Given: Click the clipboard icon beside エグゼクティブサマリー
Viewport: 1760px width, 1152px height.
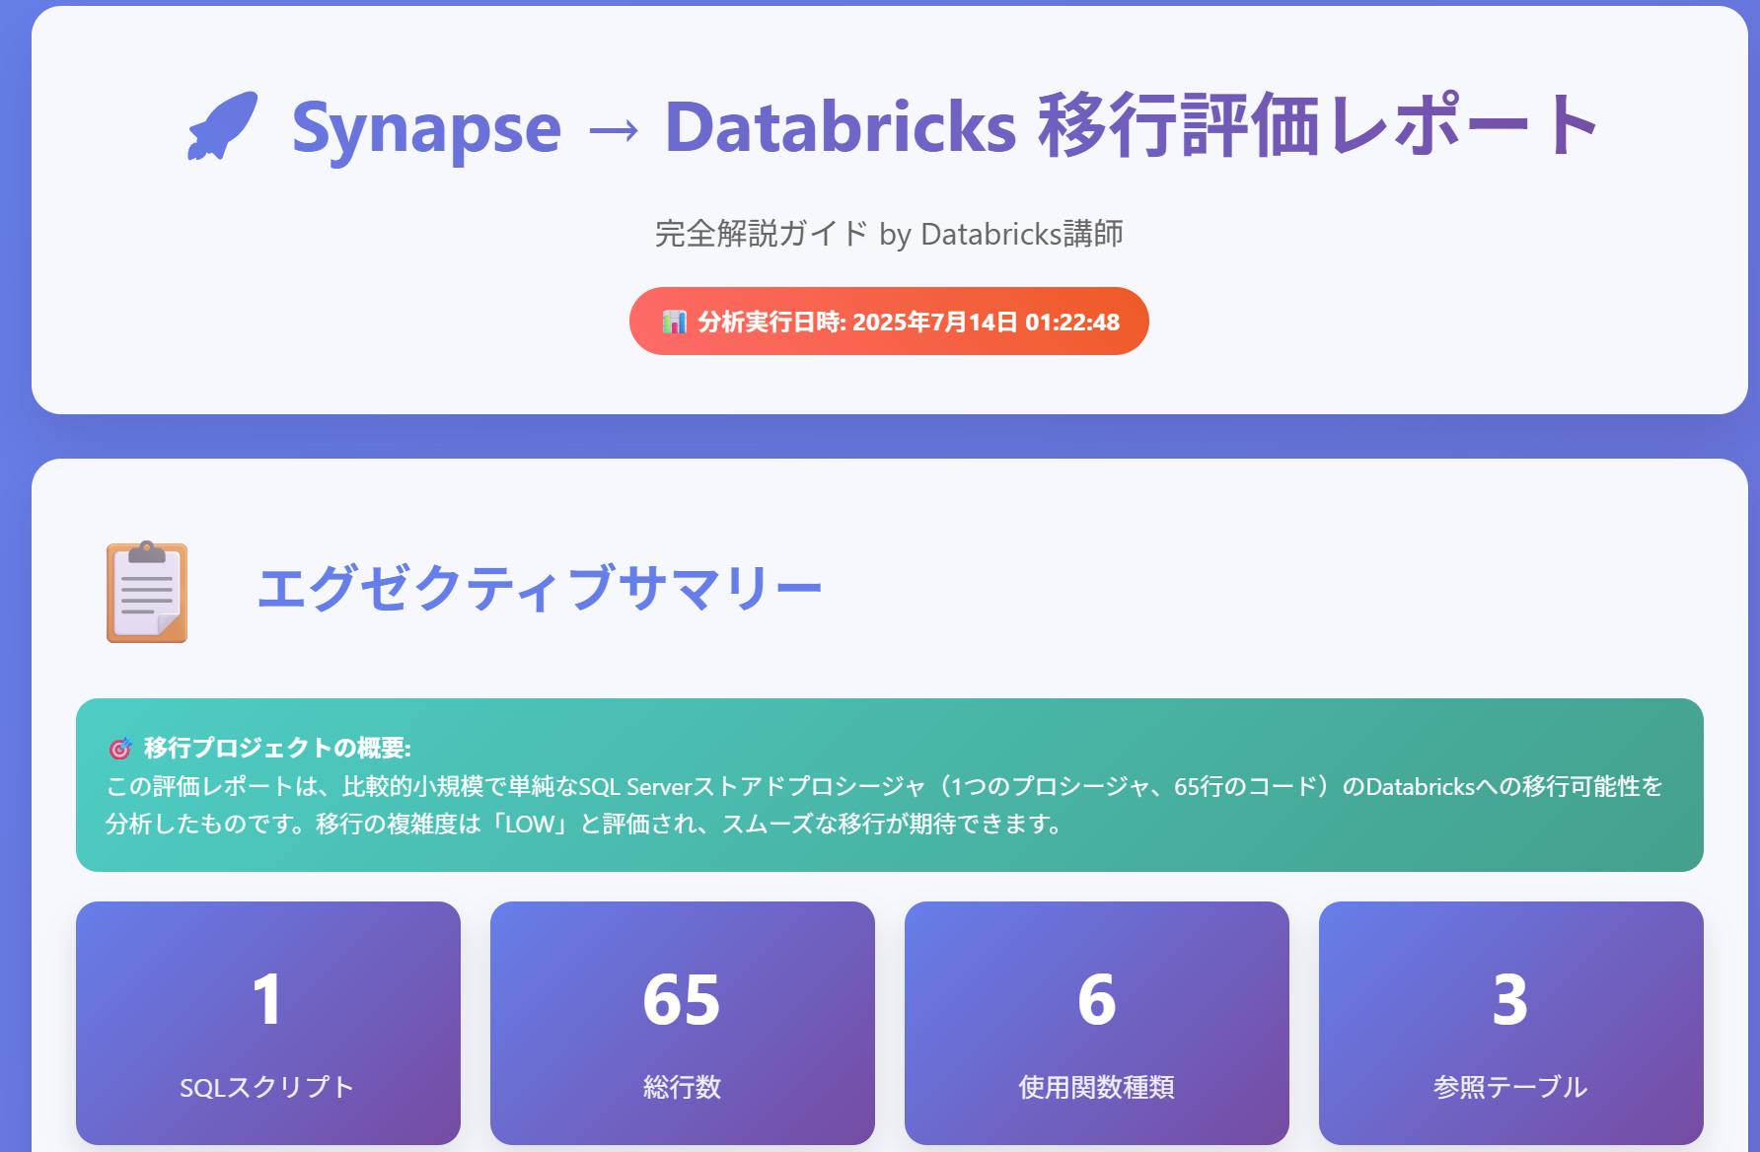Looking at the screenshot, I should 147,592.
